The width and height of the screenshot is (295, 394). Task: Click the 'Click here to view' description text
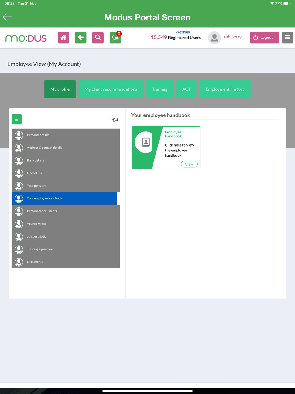(x=179, y=150)
